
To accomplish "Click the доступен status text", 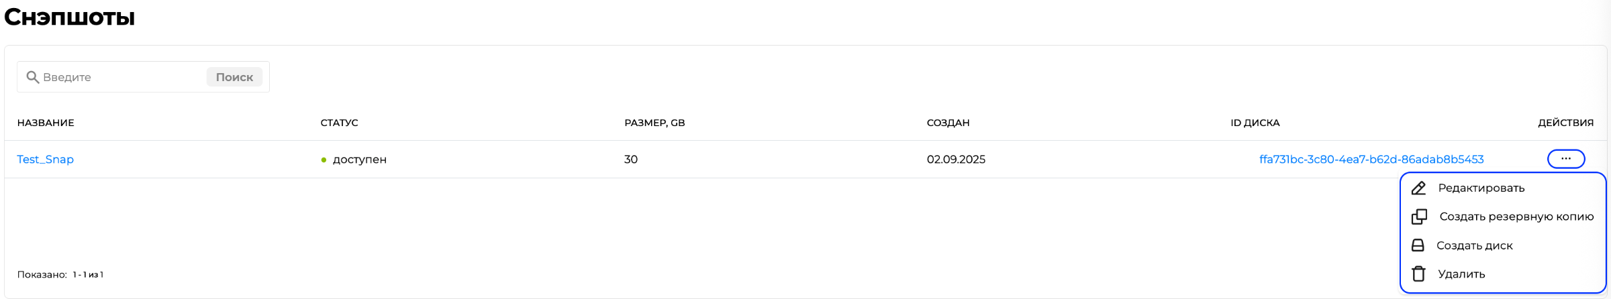I will coord(360,160).
